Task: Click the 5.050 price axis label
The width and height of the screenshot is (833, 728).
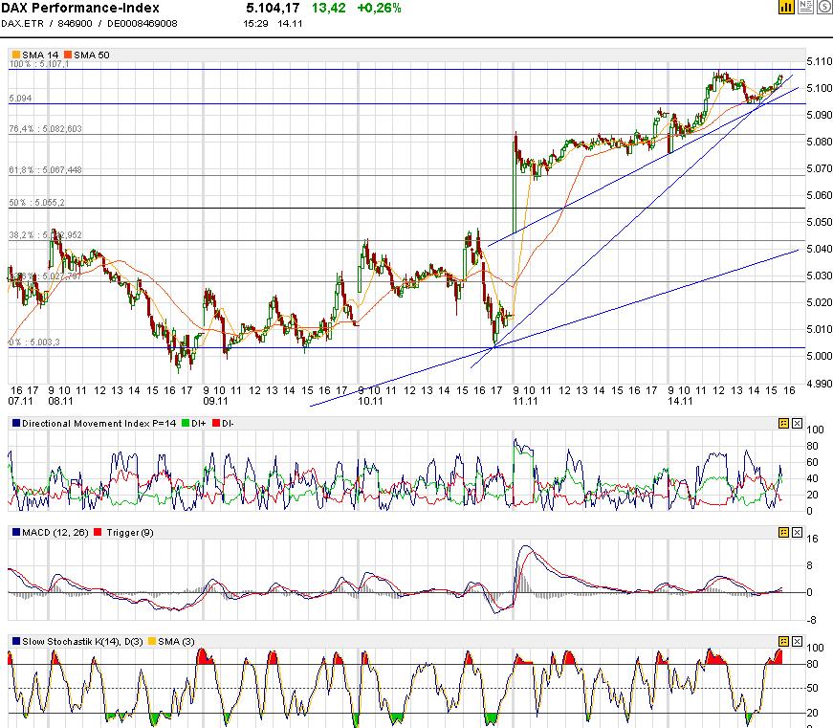Action: [819, 222]
